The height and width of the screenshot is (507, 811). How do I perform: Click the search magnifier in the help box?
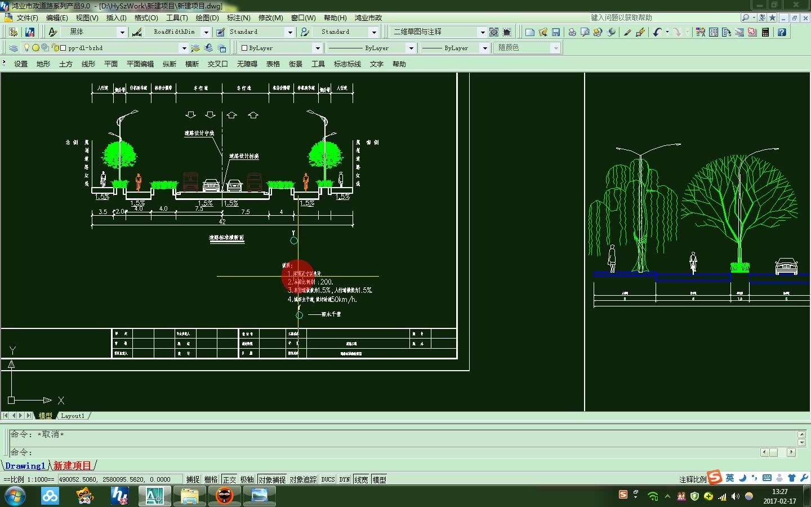746,18
